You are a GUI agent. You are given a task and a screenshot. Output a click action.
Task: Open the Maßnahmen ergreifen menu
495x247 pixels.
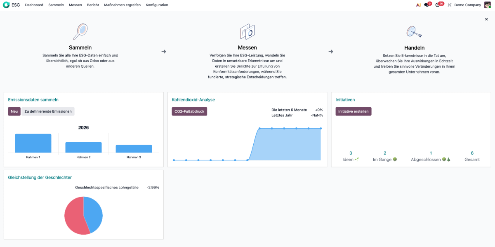point(123,5)
